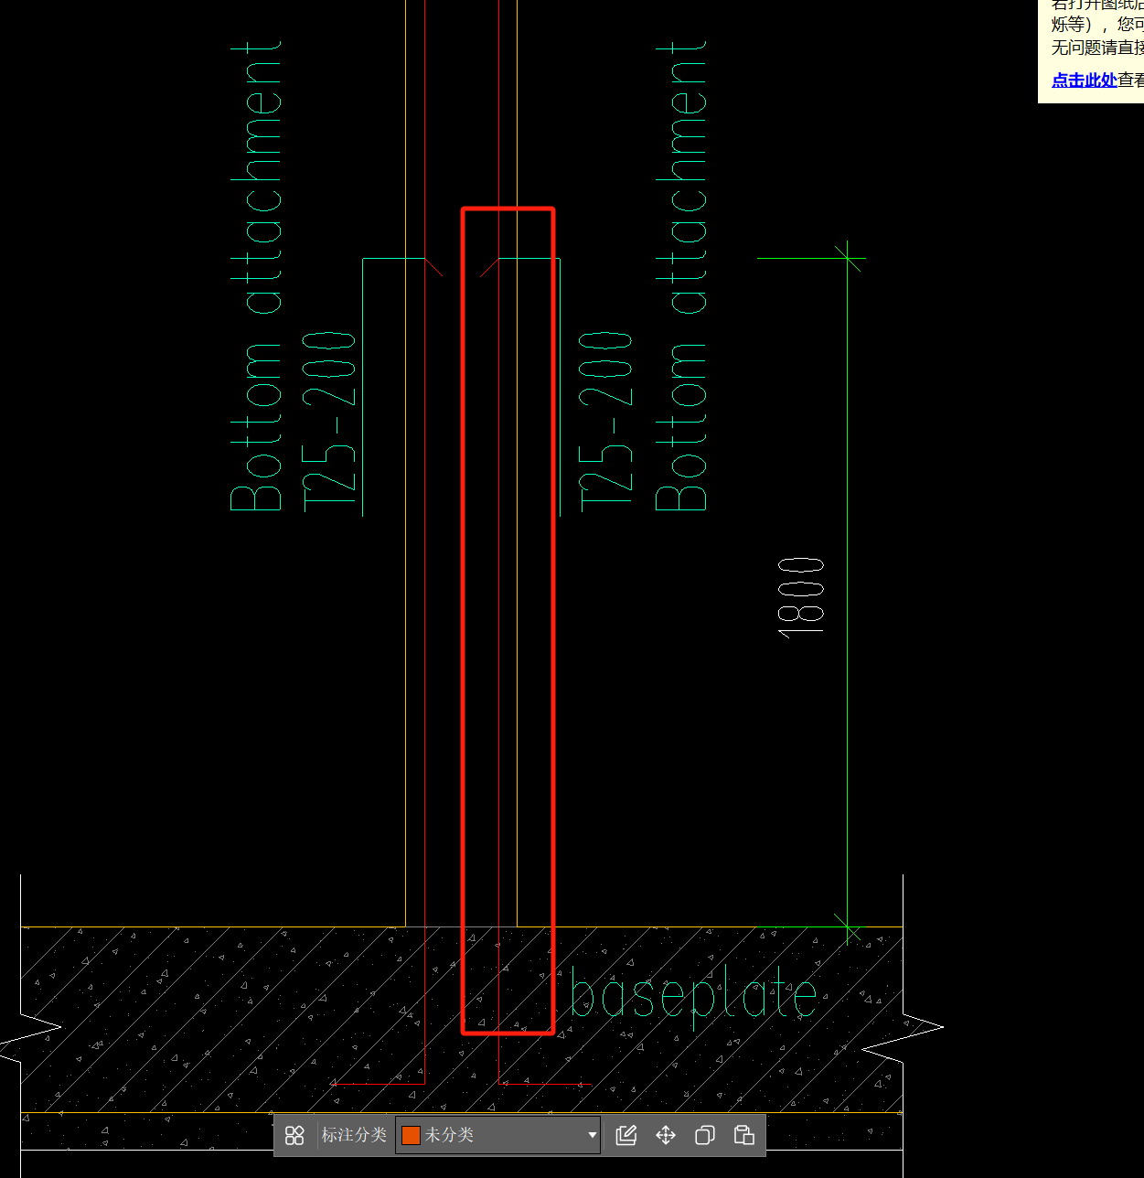The image size is (1144, 1178).
Task: Click the four-squares category icon in annotation toolbar
Action: pos(294,1135)
